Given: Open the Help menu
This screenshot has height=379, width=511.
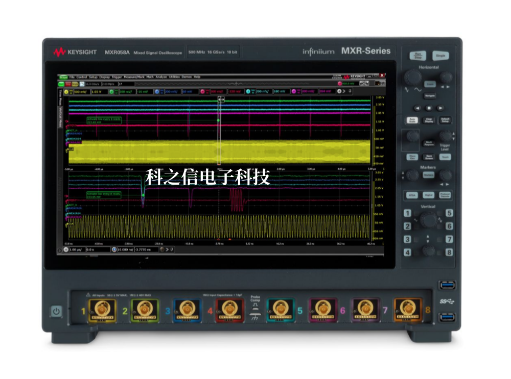Looking at the screenshot, I should click(197, 77).
